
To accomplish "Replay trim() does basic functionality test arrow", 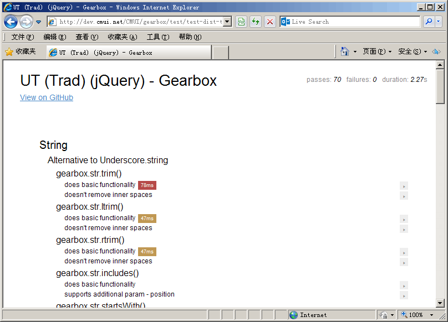I will click(404, 186).
